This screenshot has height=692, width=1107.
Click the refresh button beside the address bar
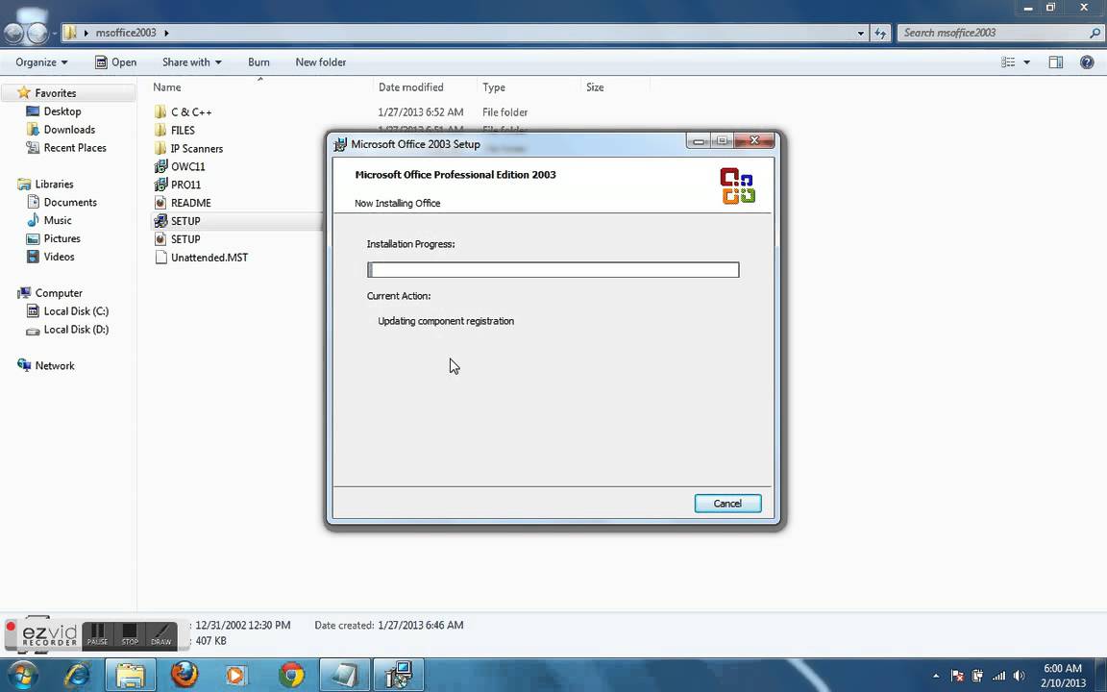coord(880,33)
